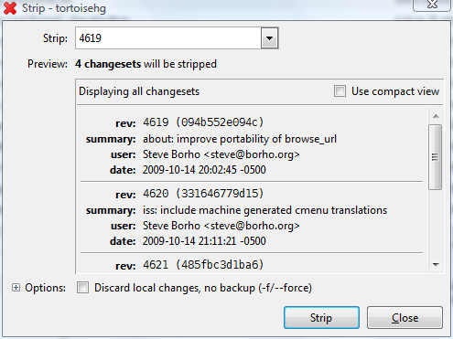Enable the Use compact view checkbox
Viewport: 453px width, 339px height.
click(340, 91)
